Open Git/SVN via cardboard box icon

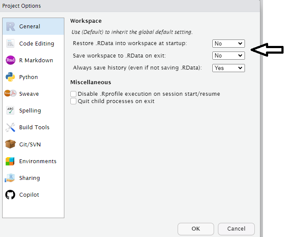[11, 144]
